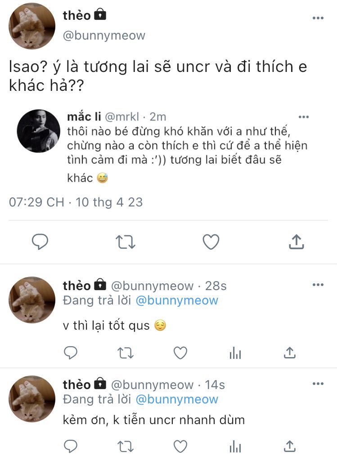This screenshot has width=337, height=461.
Task: Share the "kẻm ơn" reply tweet
Action: point(290,446)
